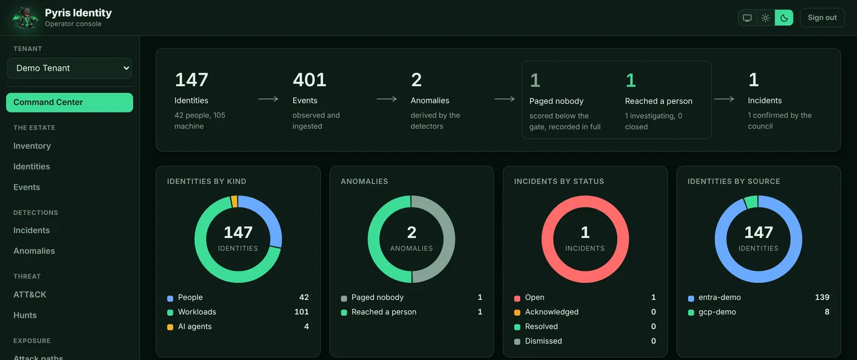Click the yellow AI agents legend swatch
The height and width of the screenshot is (360, 857).
(170, 327)
